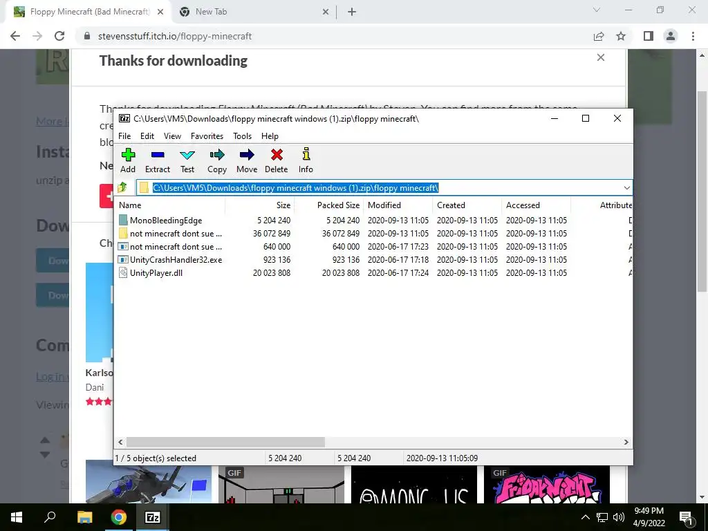Image resolution: width=708 pixels, height=531 pixels.
Task: Sort by the Packed Size column
Action: tap(328, 205)
